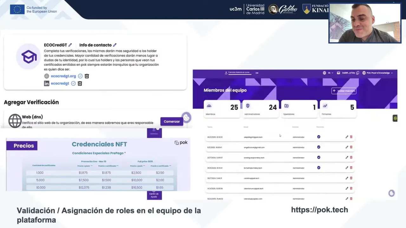Viewport: 406px width, 228px height.
Task: Delete member bchelini@omelay.tech
Action: point(351,168)
